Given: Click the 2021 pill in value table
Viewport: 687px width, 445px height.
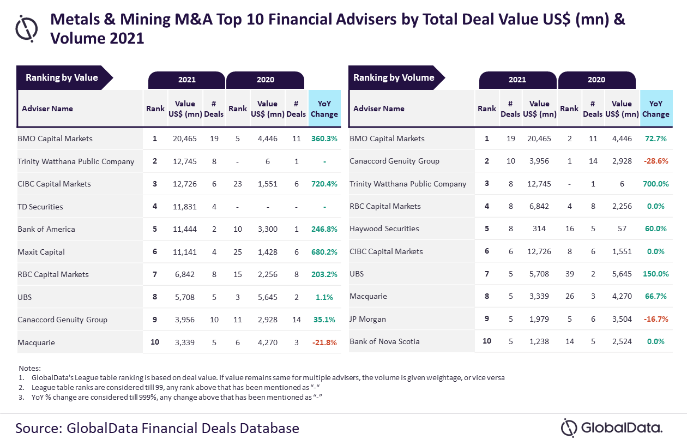Looking at the screenshot, I should point(186,80).
